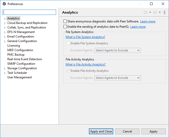Open the back history dropdown arrow
This screenshot has height=138, width=169.
pyautogui.click(x=150, y=12)
